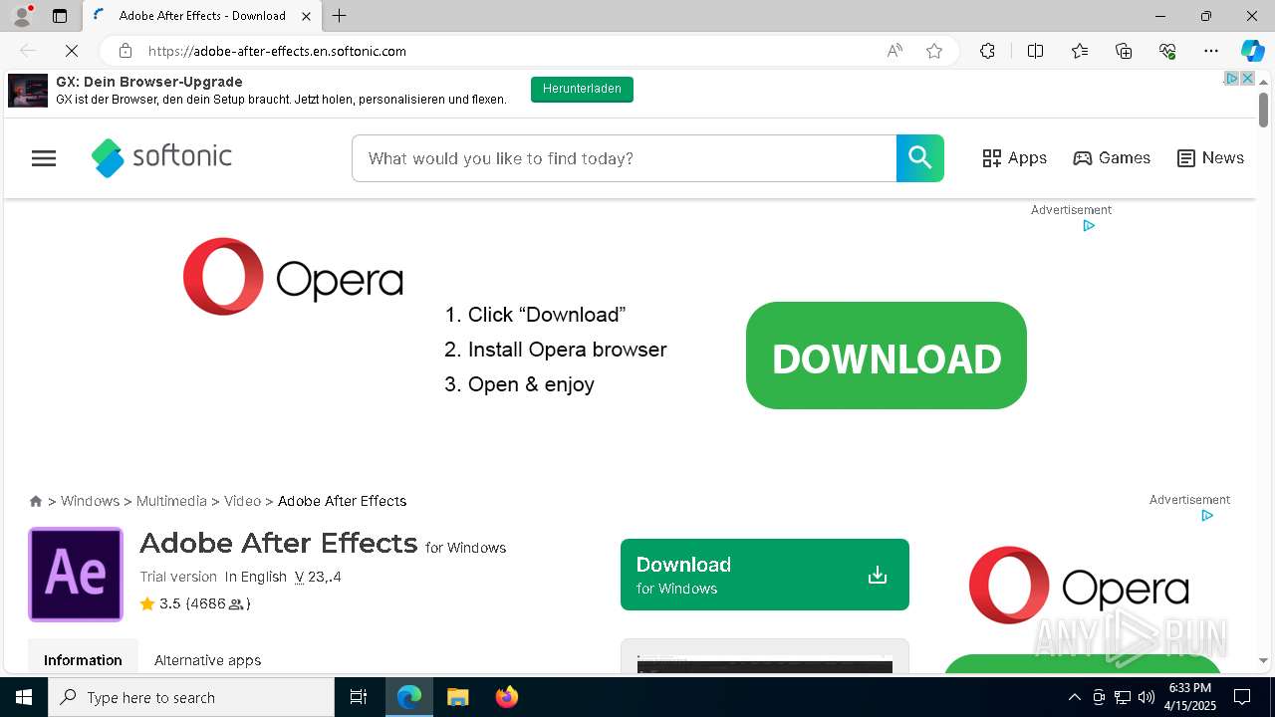Go to Softonic homepage logo
Image resolution: width=1275 pixels, height=717 pixels.
coord(161,157)
